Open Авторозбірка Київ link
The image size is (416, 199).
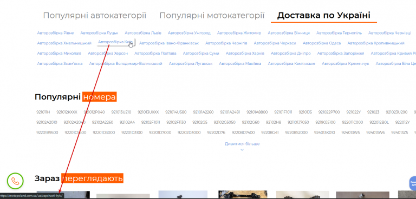pos(115,42)
